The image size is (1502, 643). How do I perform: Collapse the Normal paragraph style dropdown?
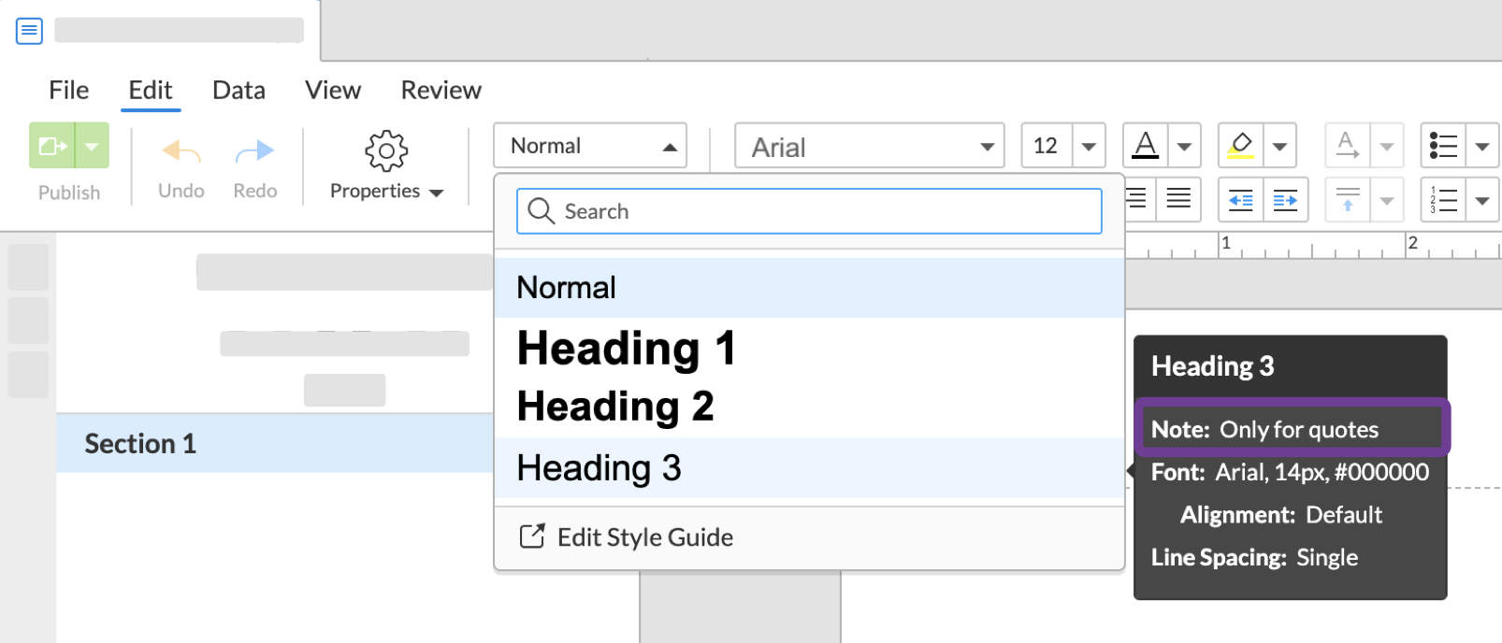click(669, 146)
